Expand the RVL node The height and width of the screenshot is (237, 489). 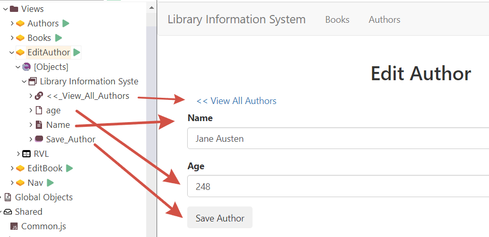tap(18, 154)
